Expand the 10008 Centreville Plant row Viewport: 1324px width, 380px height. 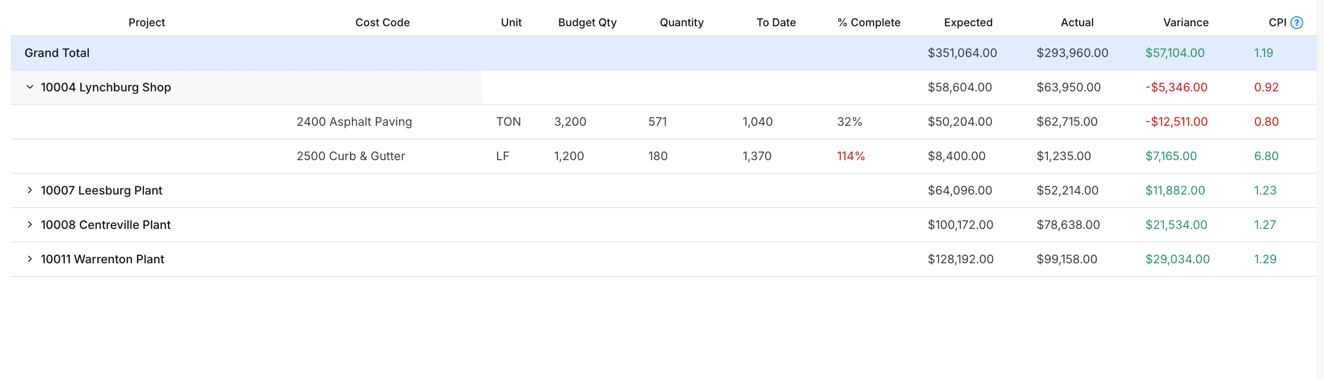pyautogui.click(x=30, y=225)
